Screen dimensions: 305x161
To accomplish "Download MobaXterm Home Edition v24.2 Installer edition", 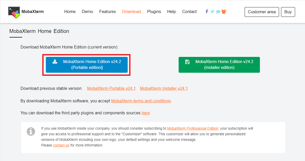I will pyautogui.click(x=219, y=65).
